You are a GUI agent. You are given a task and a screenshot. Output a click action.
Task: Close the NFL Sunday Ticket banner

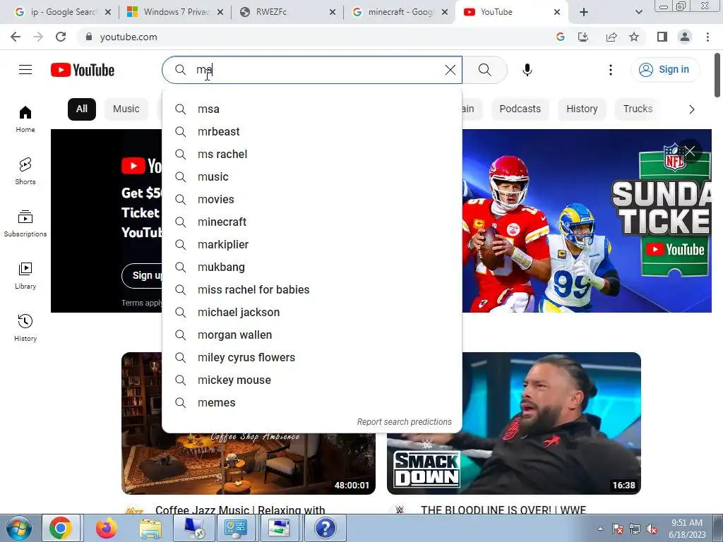tap(690, 151)
